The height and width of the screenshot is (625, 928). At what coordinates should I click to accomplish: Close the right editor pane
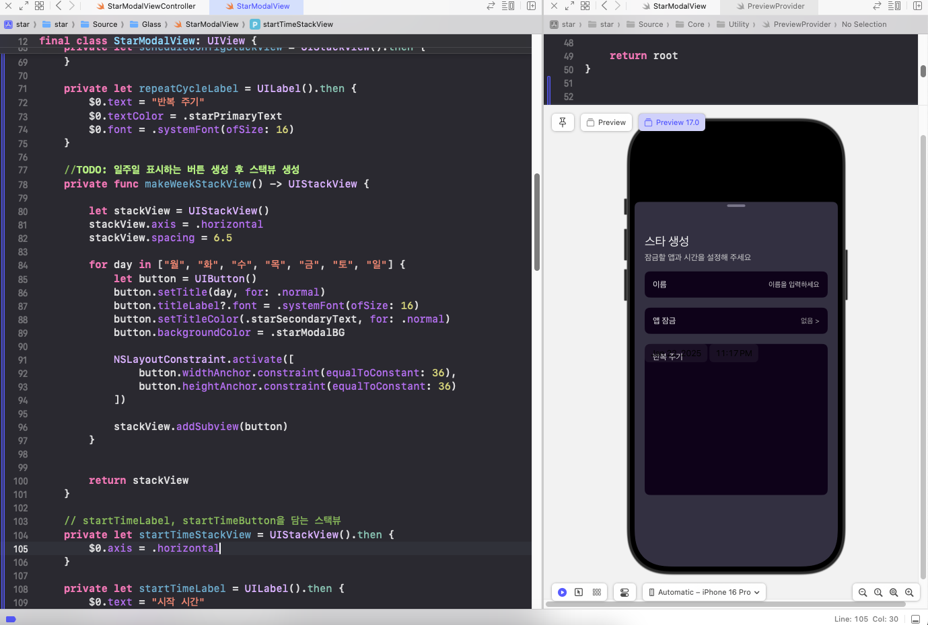tap(555, 6)
